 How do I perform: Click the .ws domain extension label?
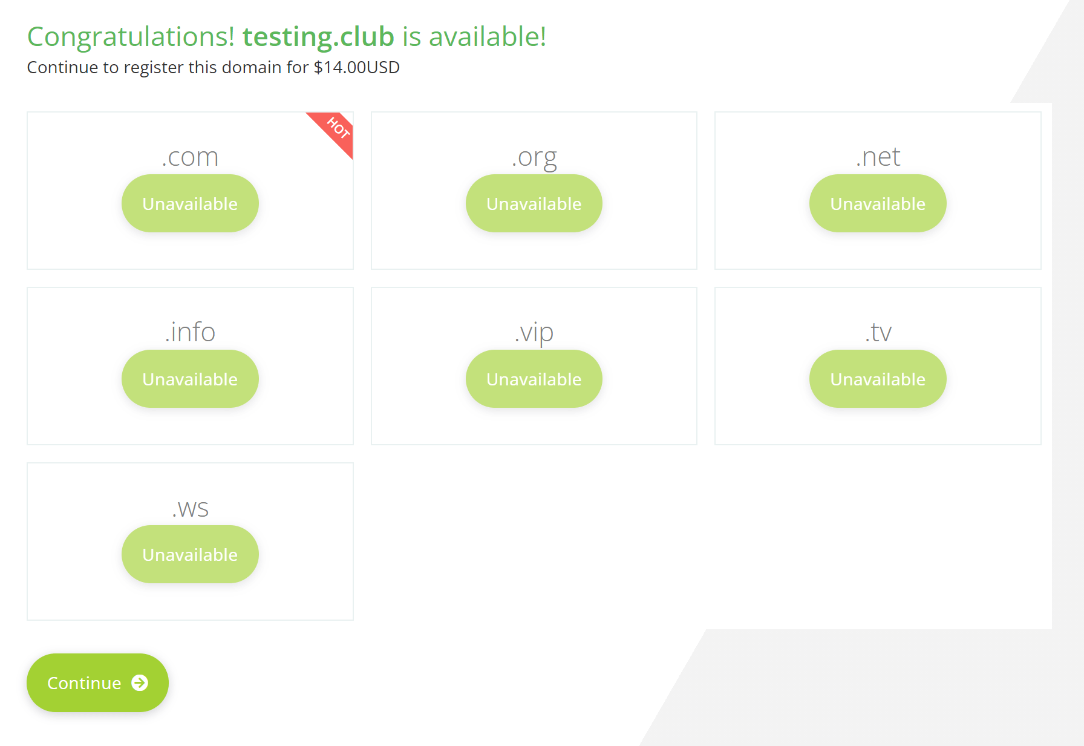coord(190,509)
